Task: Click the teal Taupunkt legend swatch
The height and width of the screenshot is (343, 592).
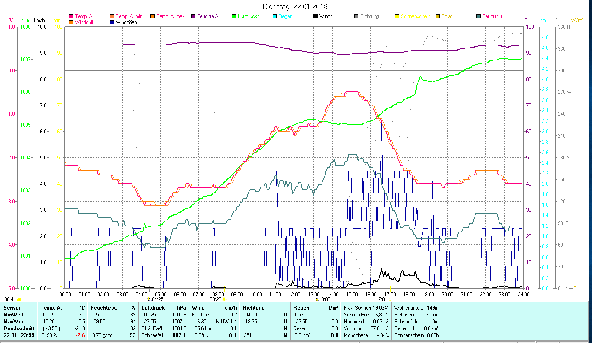Action: click(478, 17)
